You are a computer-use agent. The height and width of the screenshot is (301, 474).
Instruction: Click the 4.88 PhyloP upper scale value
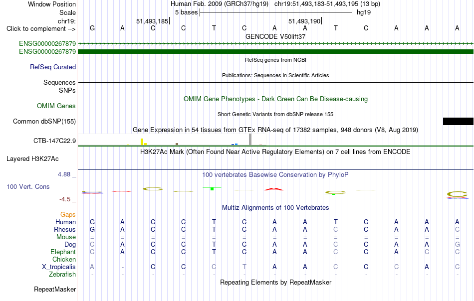pyautogui.click(x=64, y=174)
